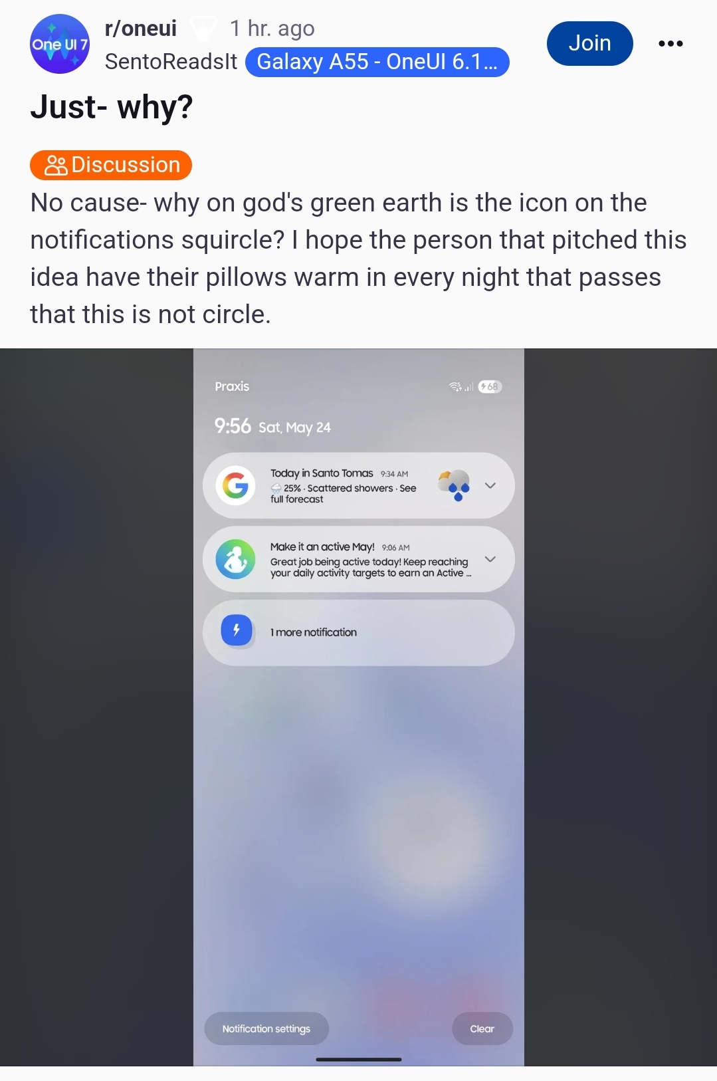
Task: Tap the blue lightning bolt notification icon
Action: click(x=236, y=630)
